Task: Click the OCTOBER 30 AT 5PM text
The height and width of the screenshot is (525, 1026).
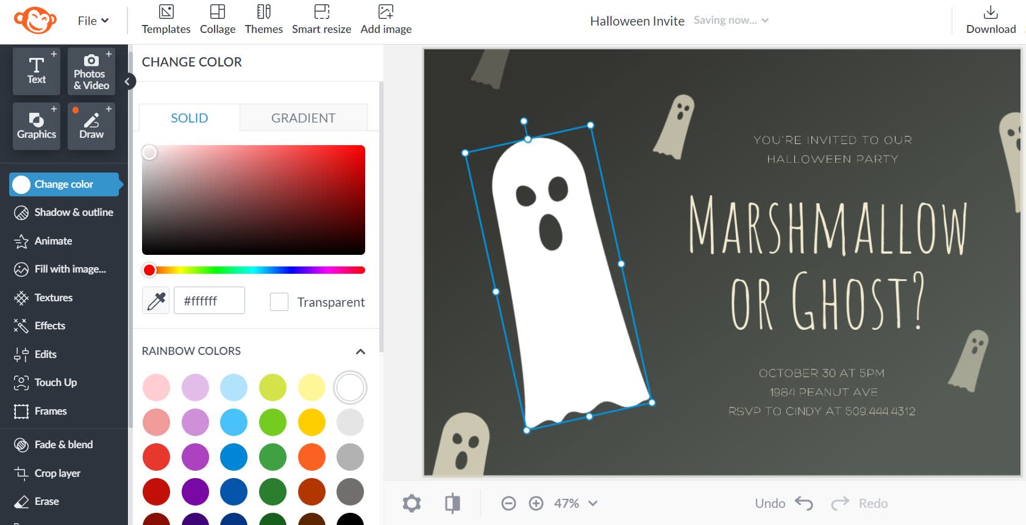Action: [x=821, y=373]
